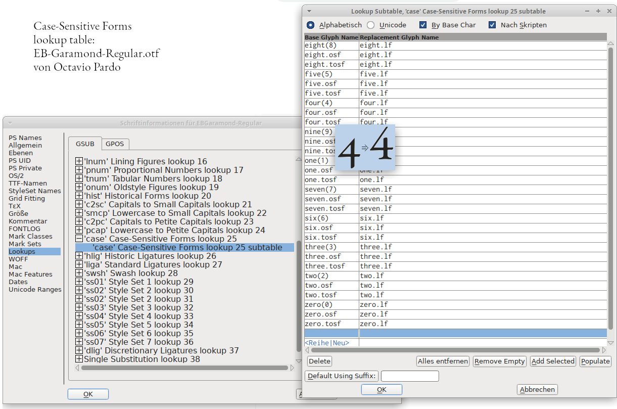Expand 'ss01' Style Set 1 lookup 29
Image resolution: width=617 pixels, height=409 pixels.
point(79,282)
